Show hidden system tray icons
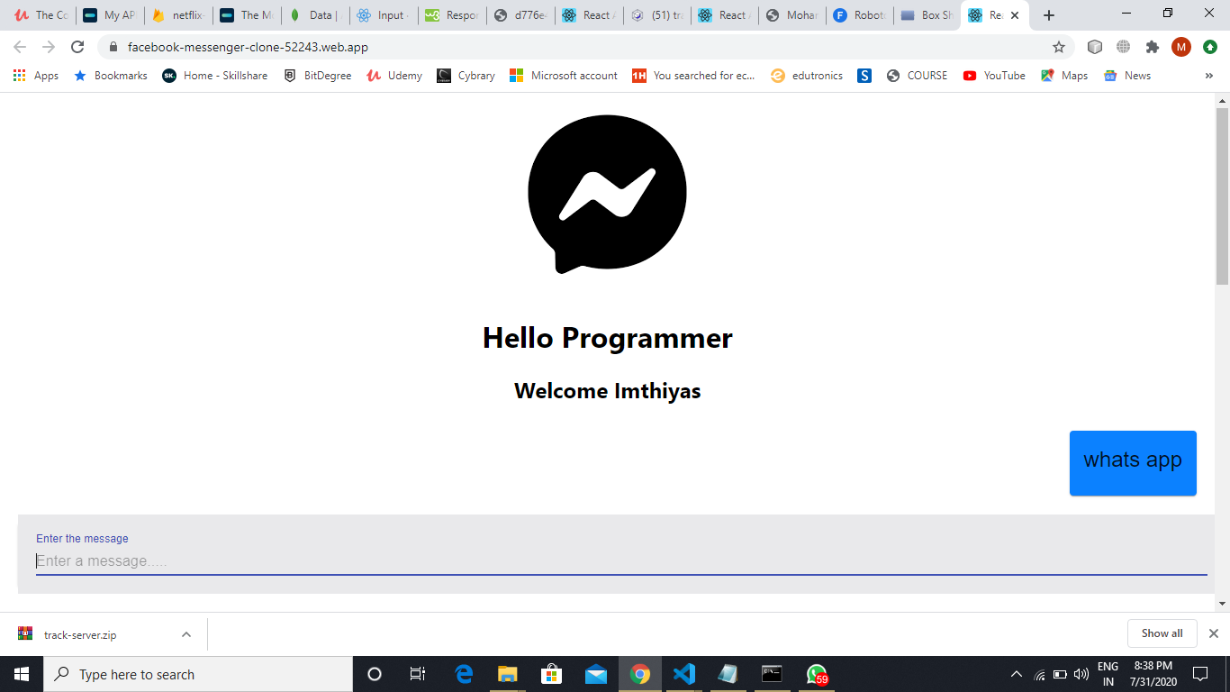Image resolution: width=1230 pixels, height=692 pixels. (1017, 674)
